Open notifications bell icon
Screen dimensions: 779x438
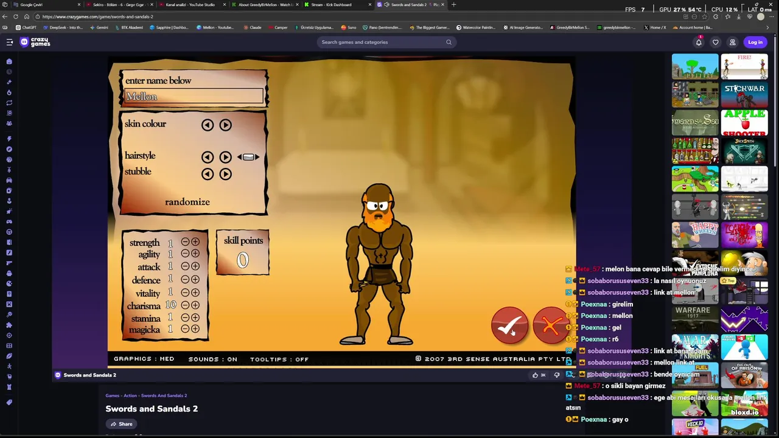click(699, 42)
